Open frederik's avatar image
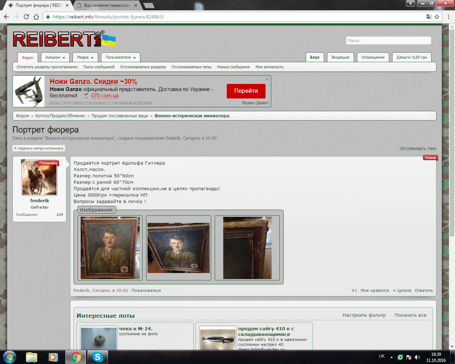The image size is (455, 364). (39, 177)
